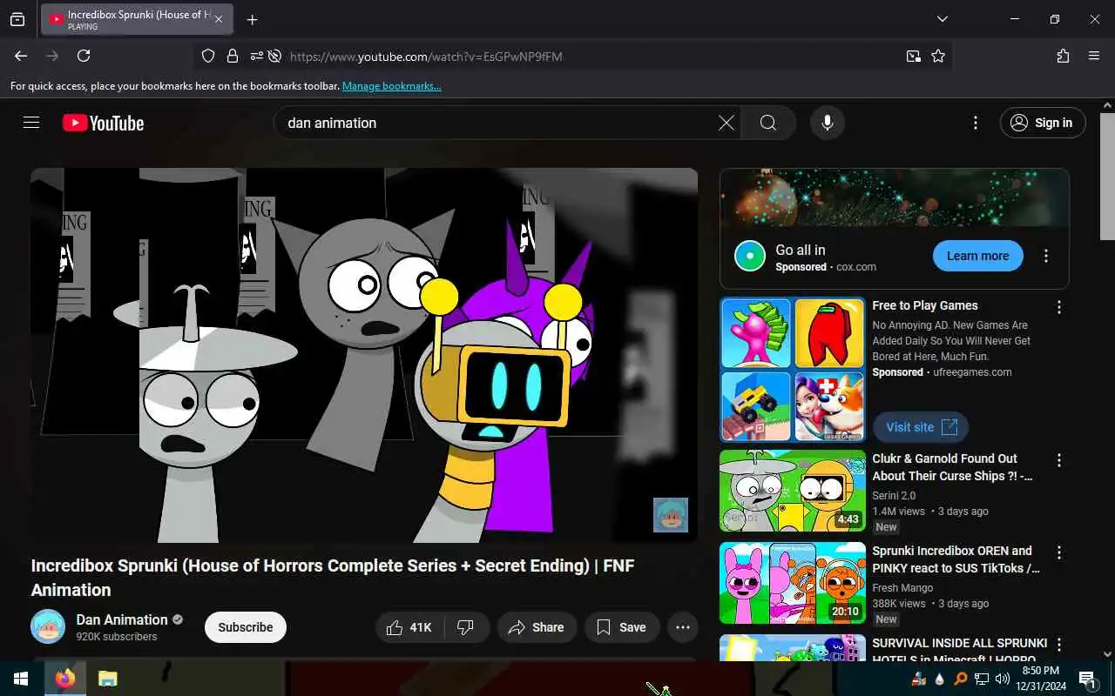This screenshot has width=1115, height=696.
Task: Open the Fresh Mango channel name
Action: (902, 588)
